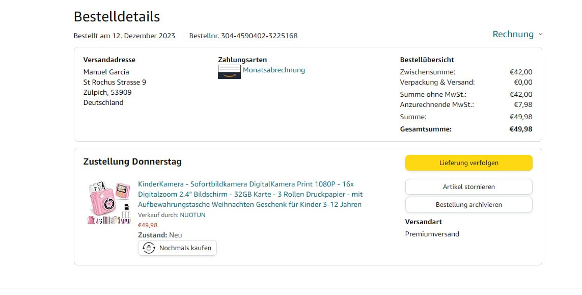582x295 pixels.
Task: Click the red item price €49,98
Action: click(x=148, y=225)
